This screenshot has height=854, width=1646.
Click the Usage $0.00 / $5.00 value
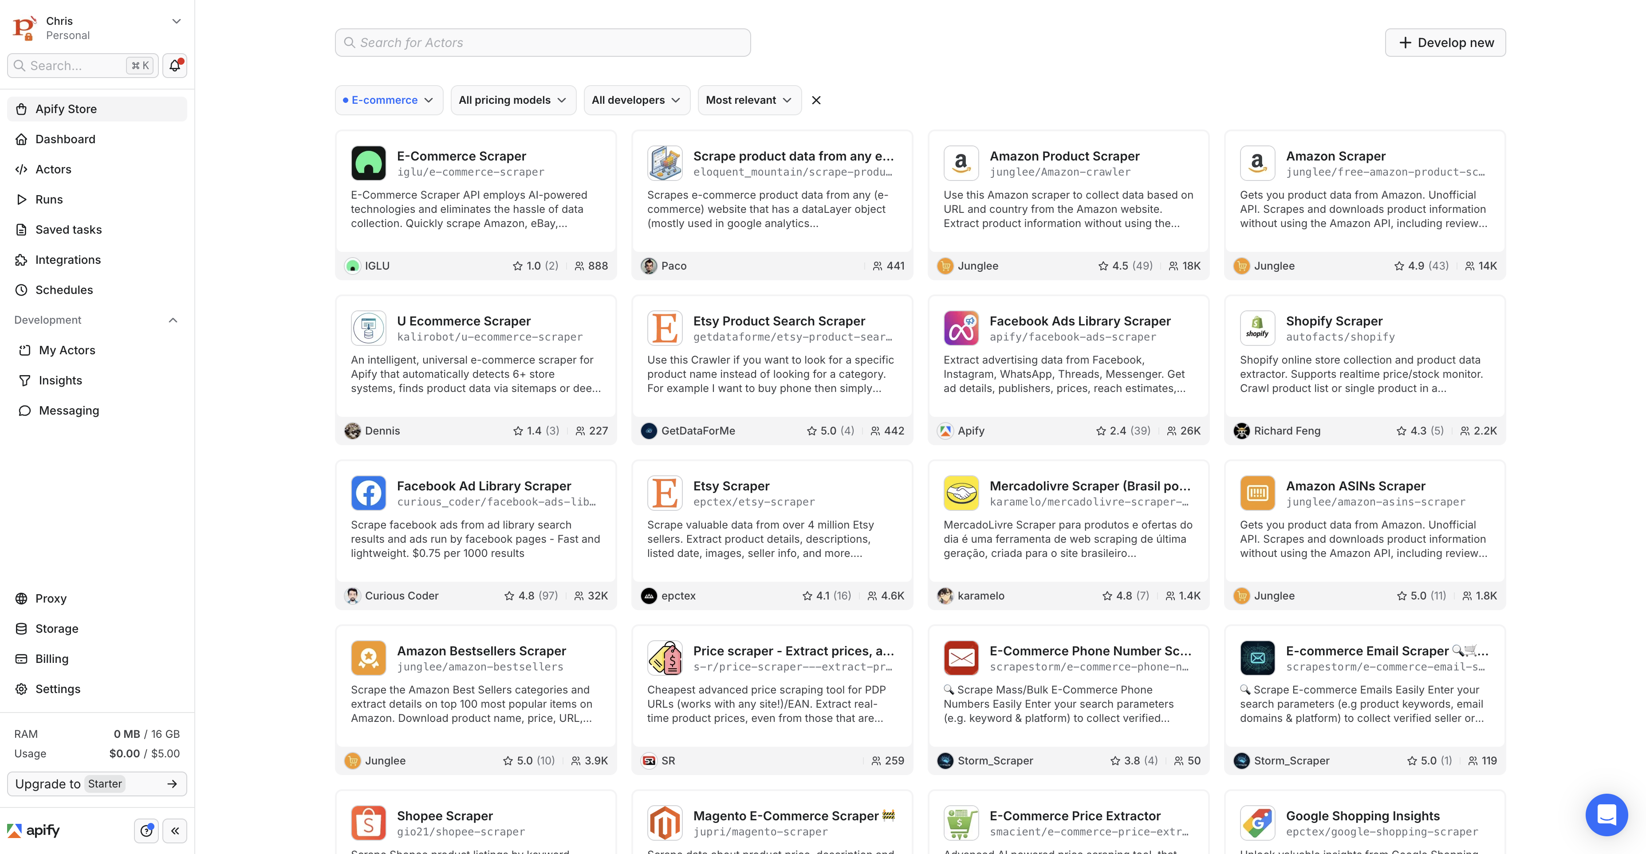click(x=144, y=754)
